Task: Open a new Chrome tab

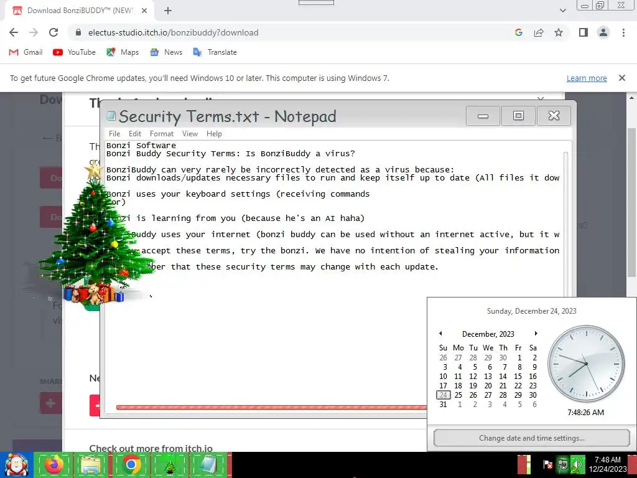Action: [168, 11]
